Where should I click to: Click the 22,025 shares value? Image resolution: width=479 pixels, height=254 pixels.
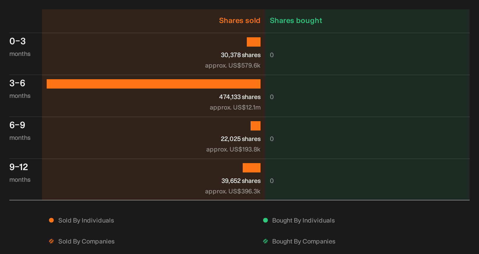click(241, 139)
